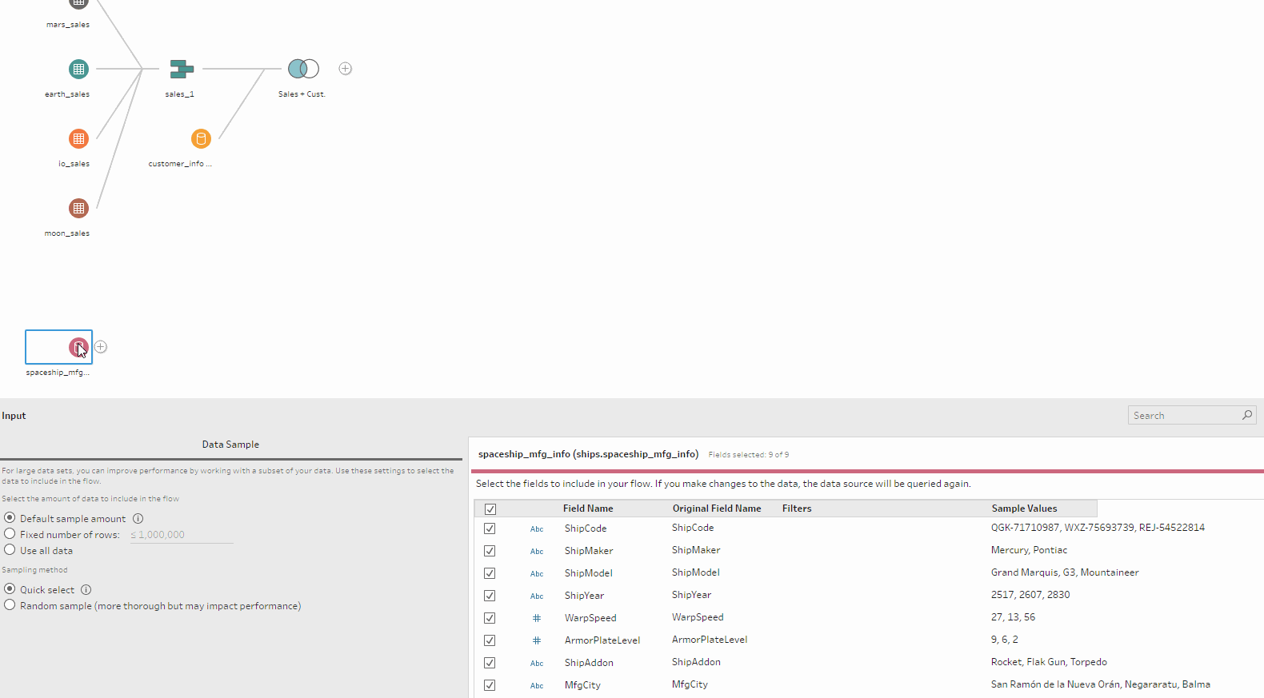Change data type of ShipMaker field
The image size is (1264, 698).
click(537, 551)
